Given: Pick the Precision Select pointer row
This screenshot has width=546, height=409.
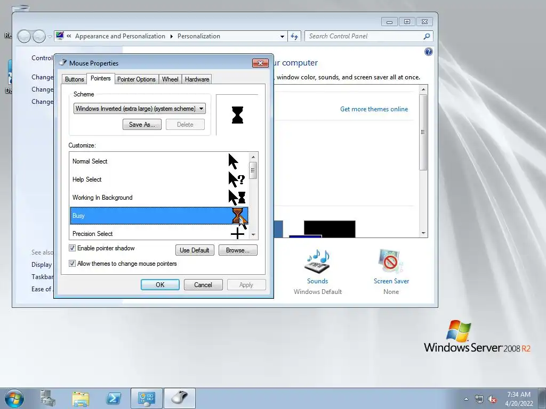Looking at the screenshot, I should [x=159, y=233].
